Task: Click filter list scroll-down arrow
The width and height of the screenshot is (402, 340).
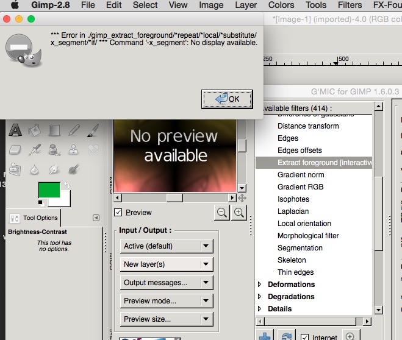Action: pyautogui.click(x=378, y=310)
